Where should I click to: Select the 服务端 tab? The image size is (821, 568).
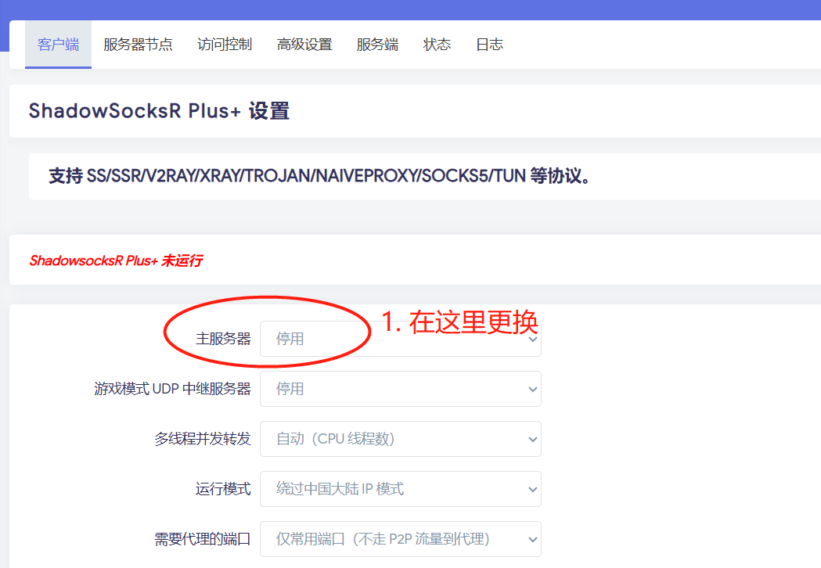[x=377, y=45]
